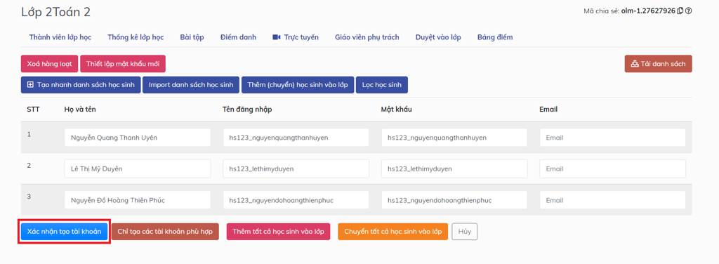The width and height of the screenshot is (719, 264).
Task: Go to the Điểm danh tab
Action: (x=238, y=37)
